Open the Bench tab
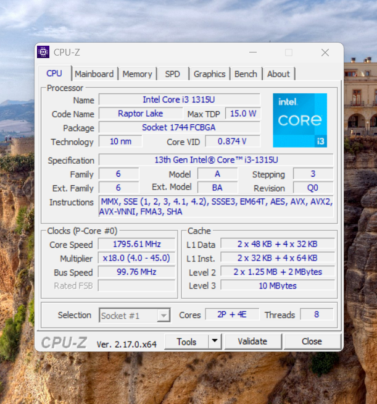The height and width of the screenshot is (404, 377). [246, 74]
